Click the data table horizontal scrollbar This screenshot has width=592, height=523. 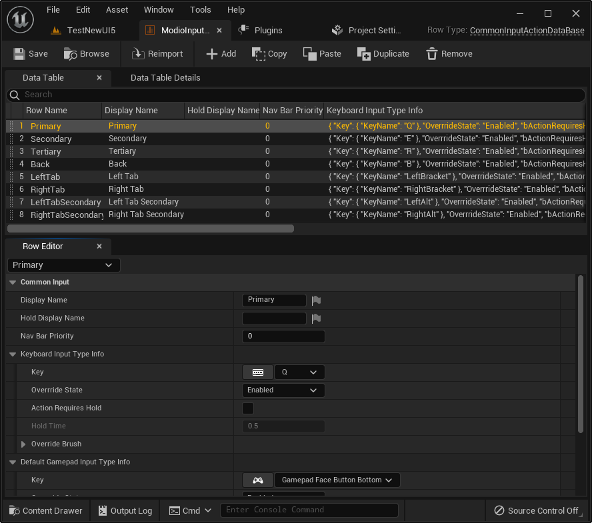(x=151, y=229)
